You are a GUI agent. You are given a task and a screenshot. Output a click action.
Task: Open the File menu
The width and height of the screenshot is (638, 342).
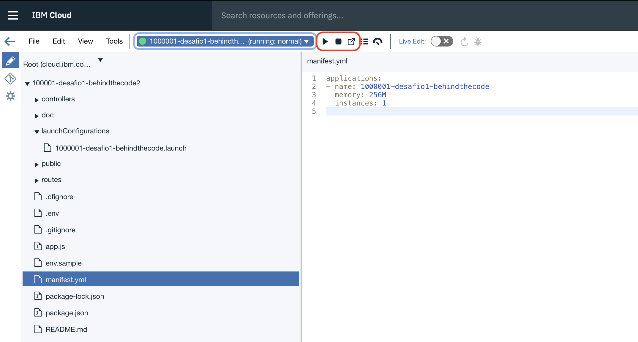(x=34, y=41)
